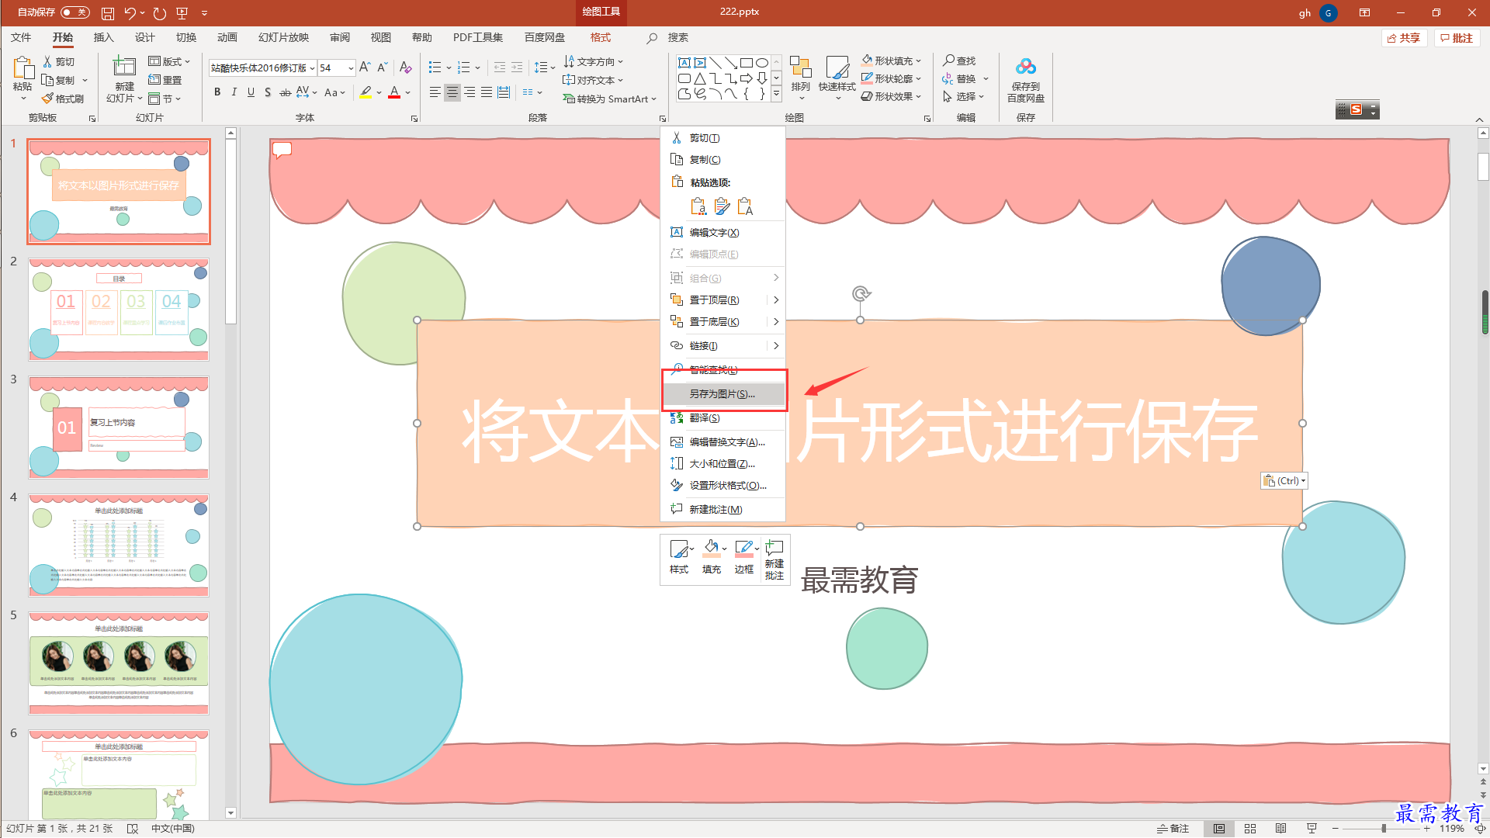This screenshot has width=1490, height=838.
Task: Click the red font color swatch button
Action: [394, 92]
